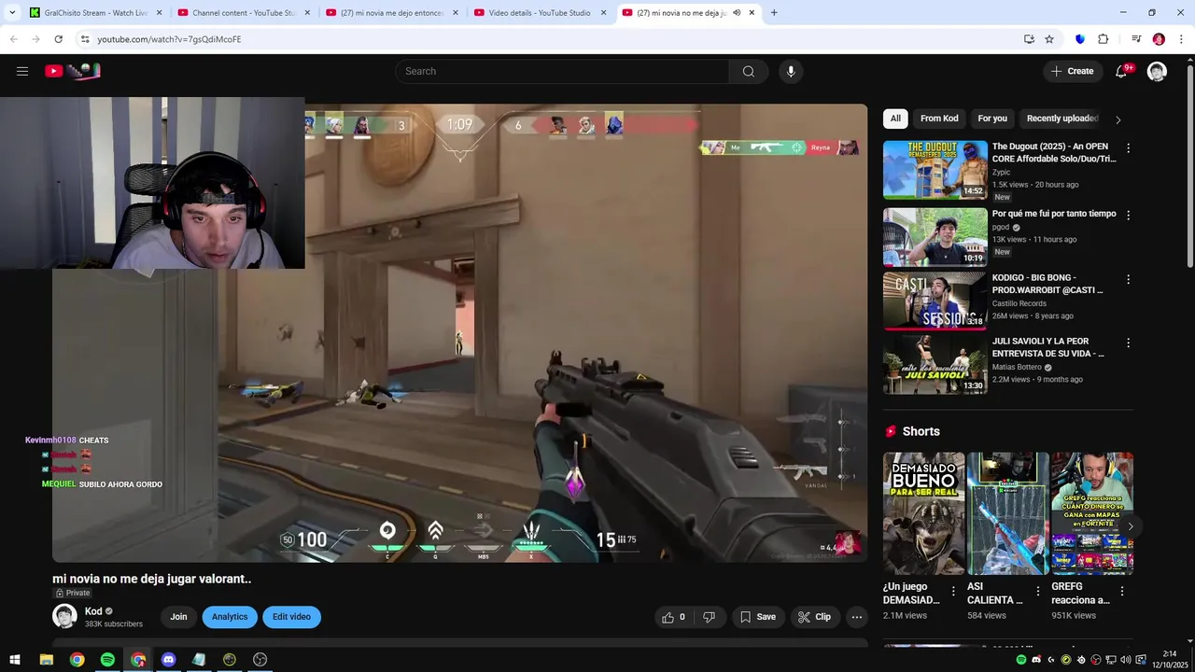Click the browser address bar URL
This screenshot has height=672, width=1195.
(169, 39)
